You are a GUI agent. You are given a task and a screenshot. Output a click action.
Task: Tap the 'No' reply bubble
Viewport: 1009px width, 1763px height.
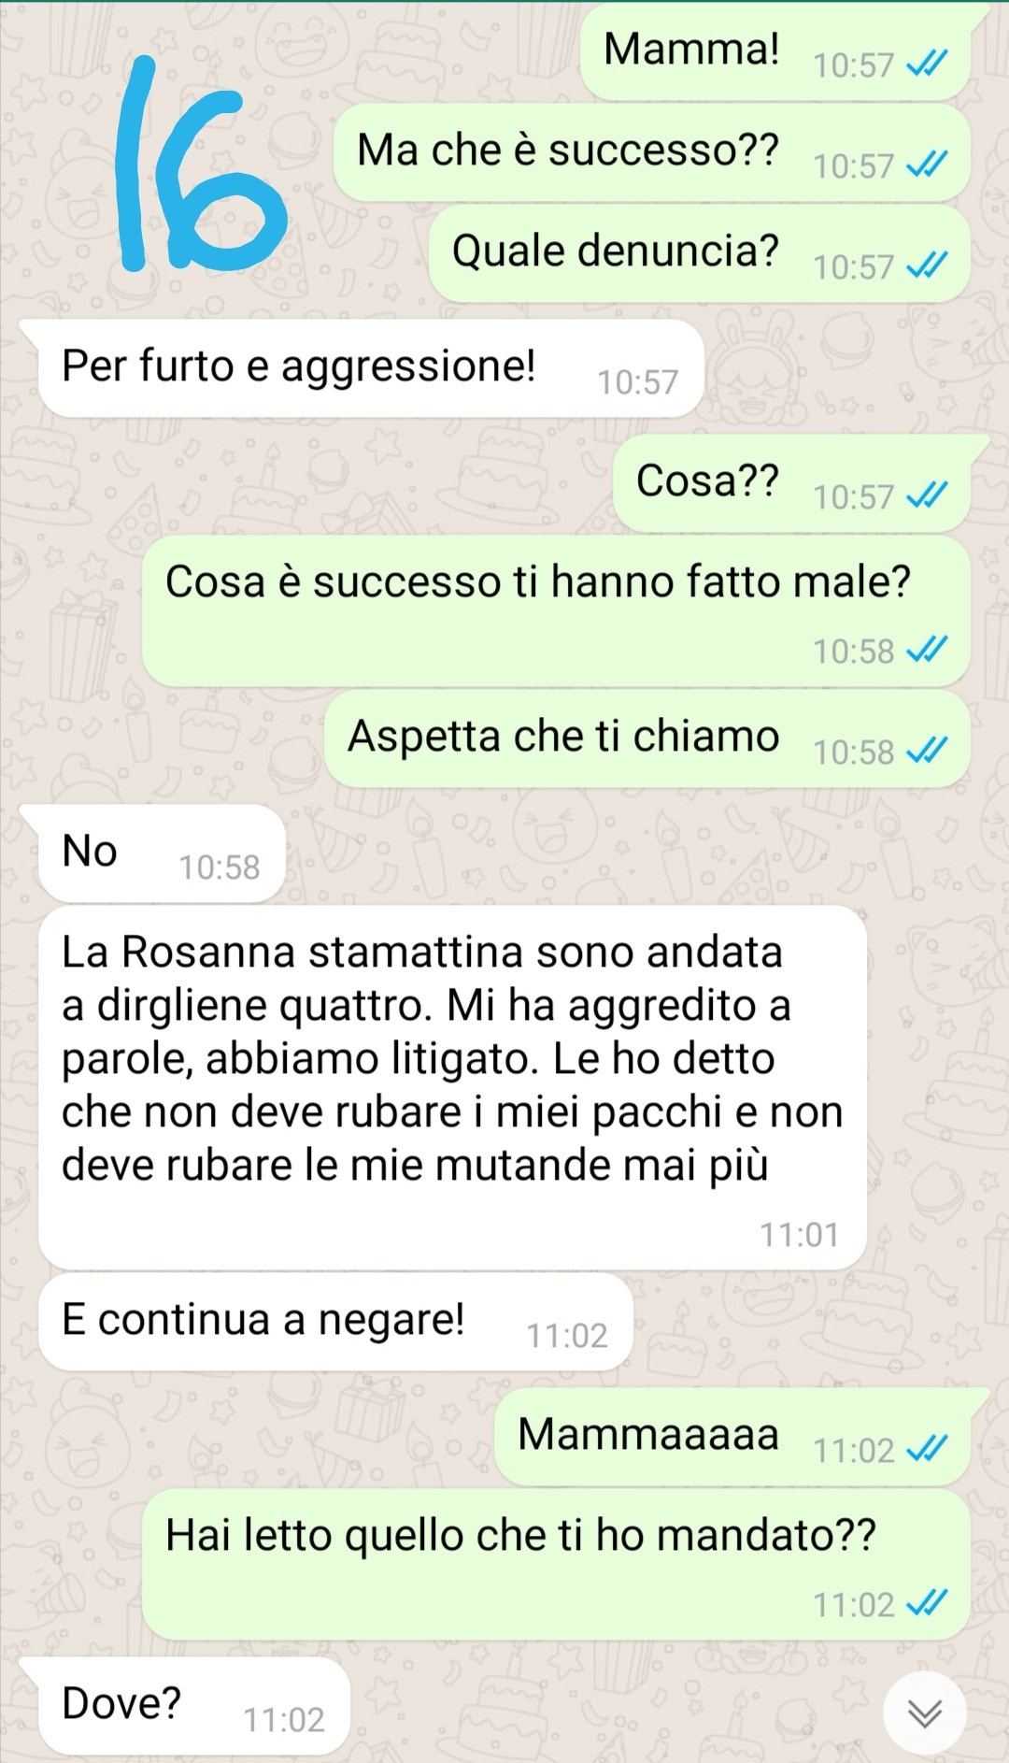point(162,853)
